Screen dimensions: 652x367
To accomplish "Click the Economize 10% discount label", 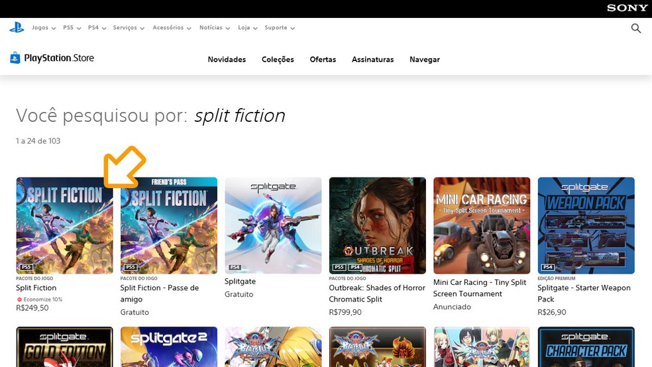I will (40, 299).
